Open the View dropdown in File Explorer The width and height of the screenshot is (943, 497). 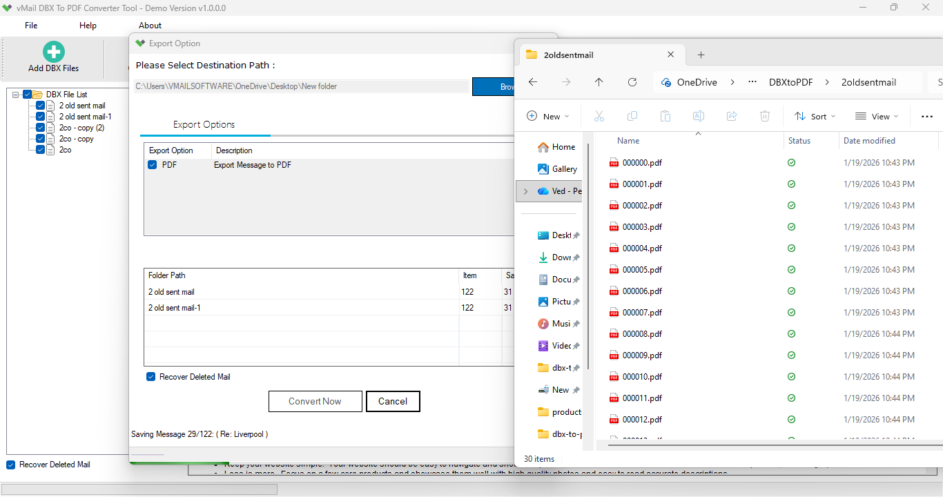pos(876,116)
